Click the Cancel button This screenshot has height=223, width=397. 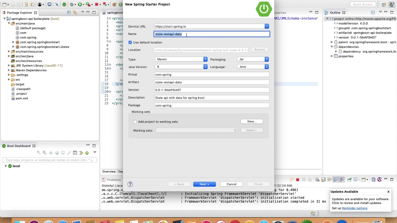231,184
